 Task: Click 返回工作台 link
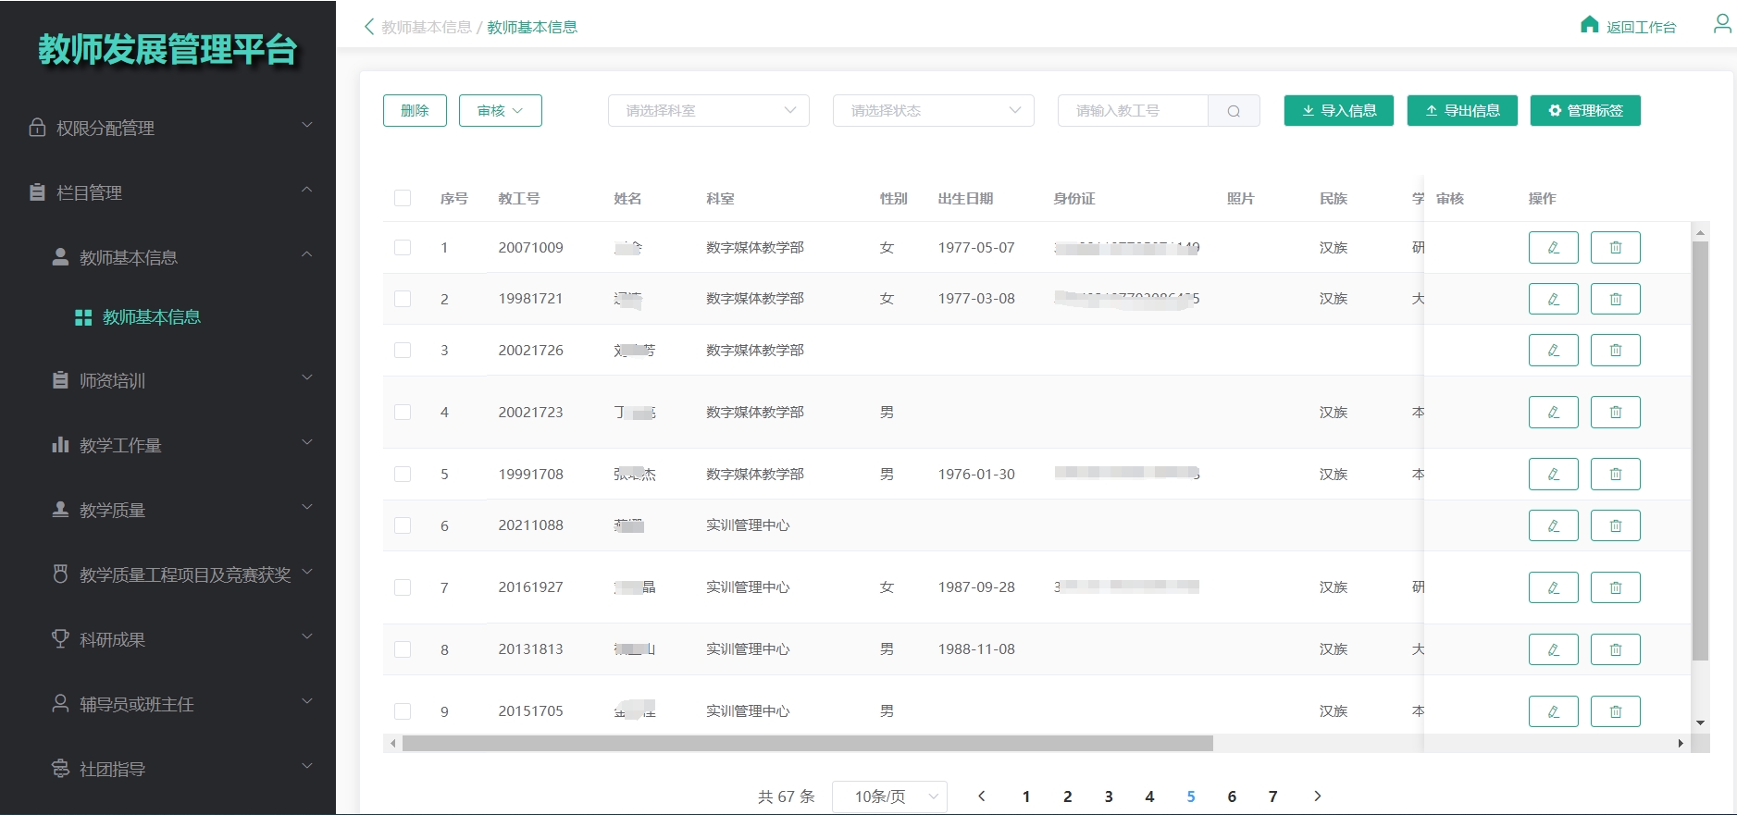pos(1641,27)
